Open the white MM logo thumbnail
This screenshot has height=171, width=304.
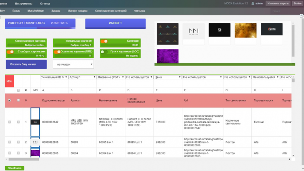point(193,31)
